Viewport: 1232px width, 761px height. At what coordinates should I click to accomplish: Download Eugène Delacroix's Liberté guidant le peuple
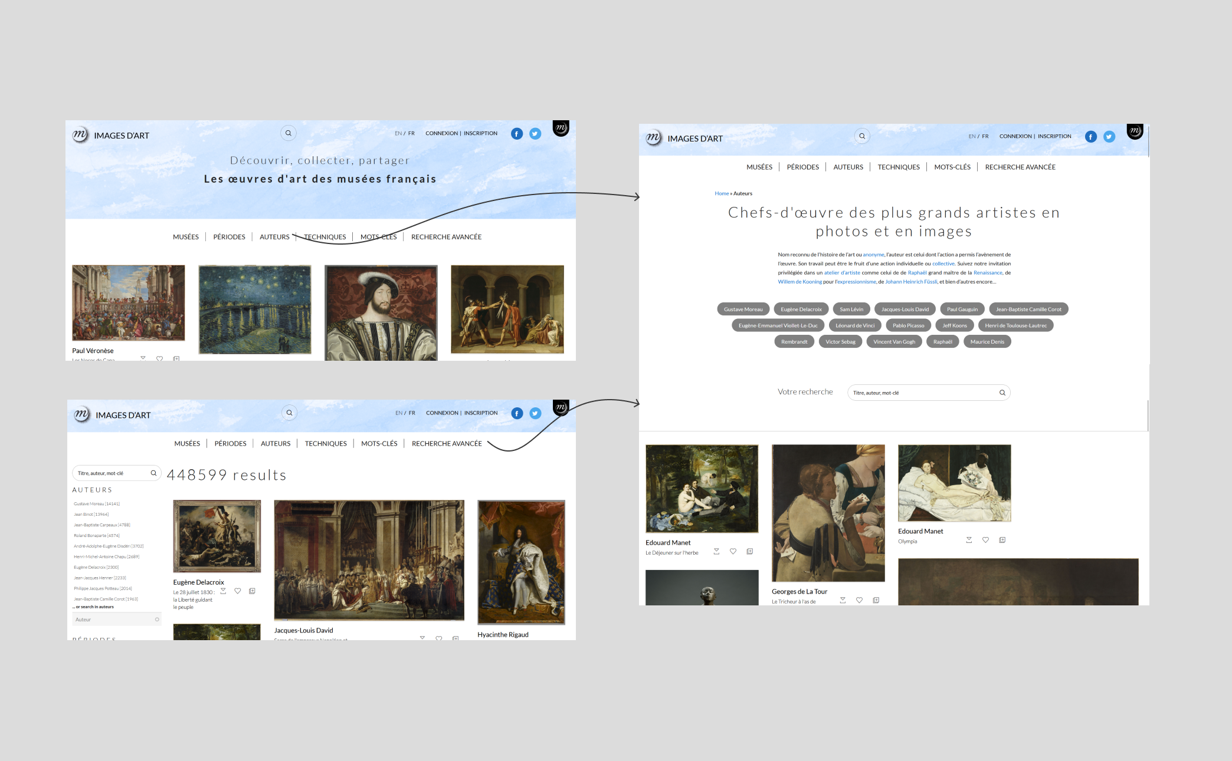click(223, 591)
